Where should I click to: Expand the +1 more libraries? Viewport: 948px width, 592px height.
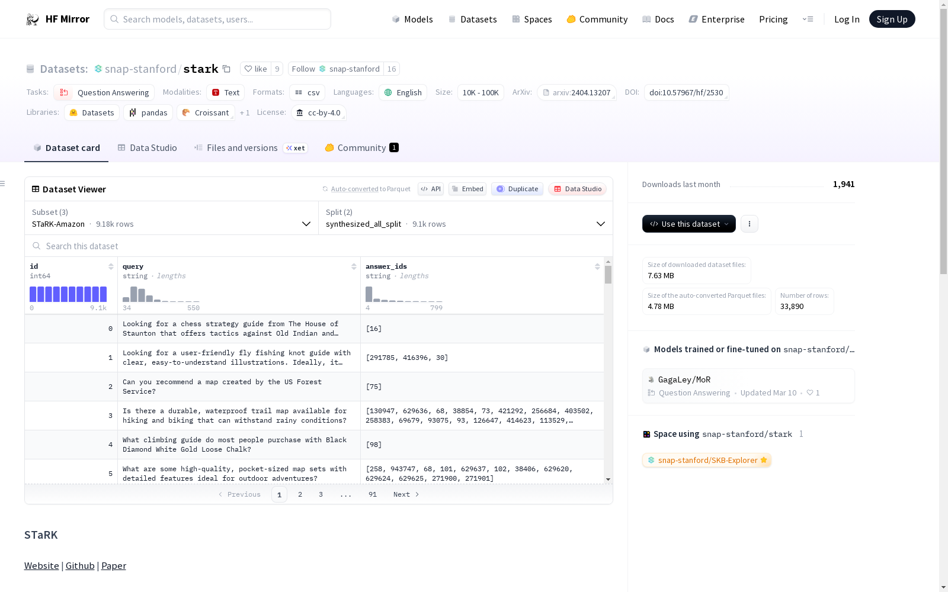[x=245, y=112]
